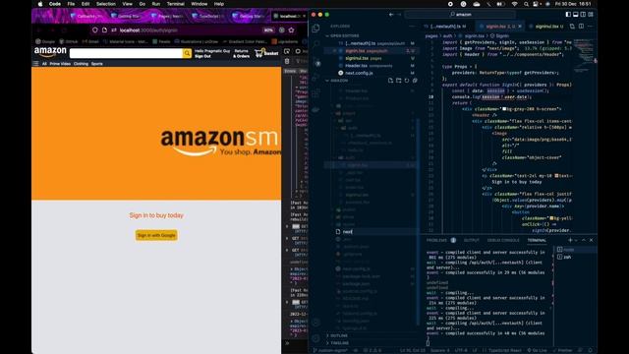Switch to the [...nextauth].ts editor tab
This screenshot has width=629, height=354.
447,27
